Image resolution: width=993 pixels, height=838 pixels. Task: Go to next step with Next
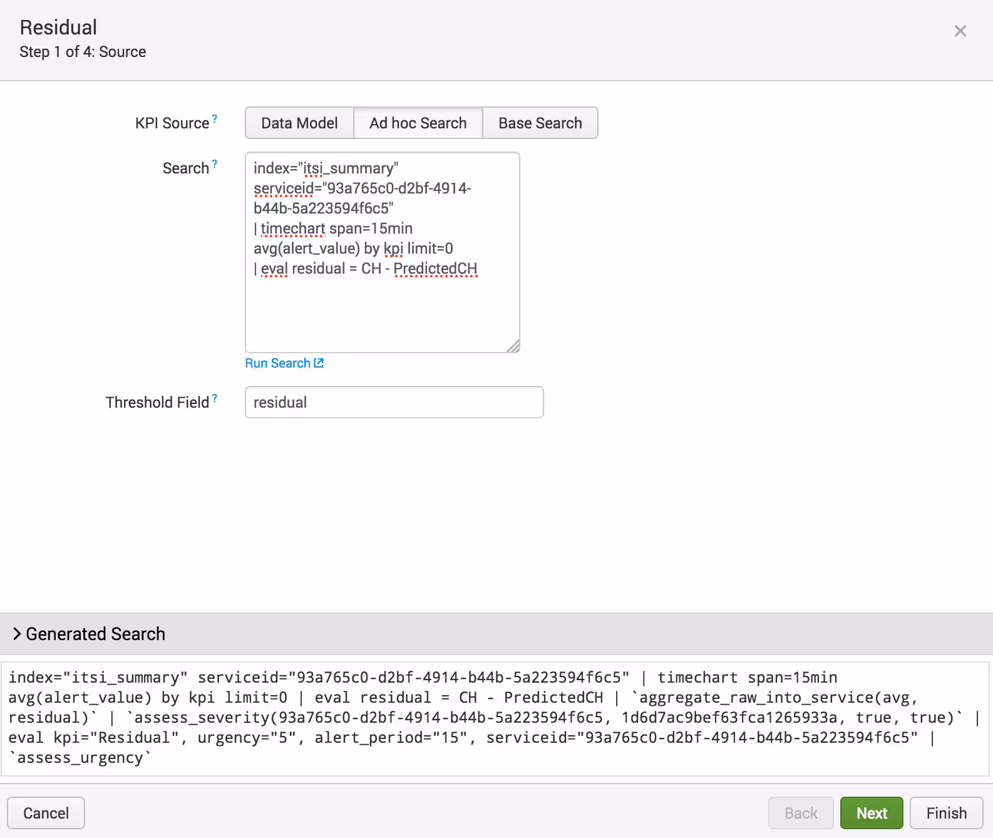[x=871, y=813]
